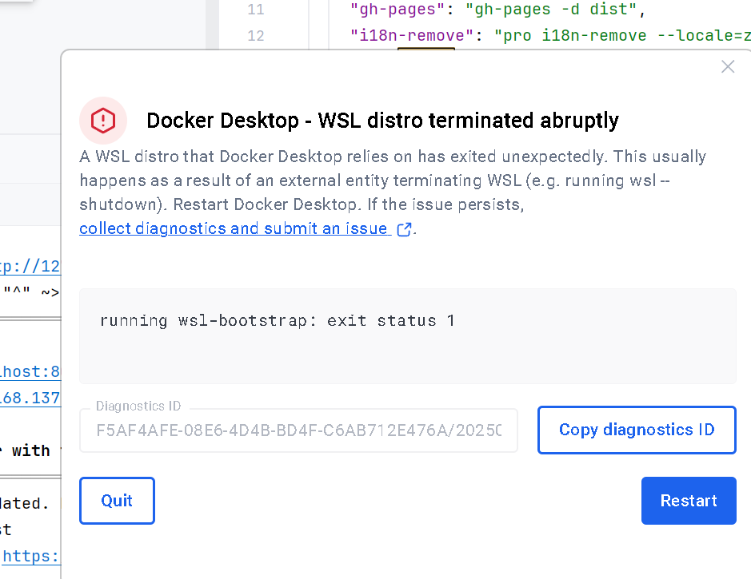Click the external link icon after submit an issue
Viewport: 751px width, 579px height.
coord(404,229)
